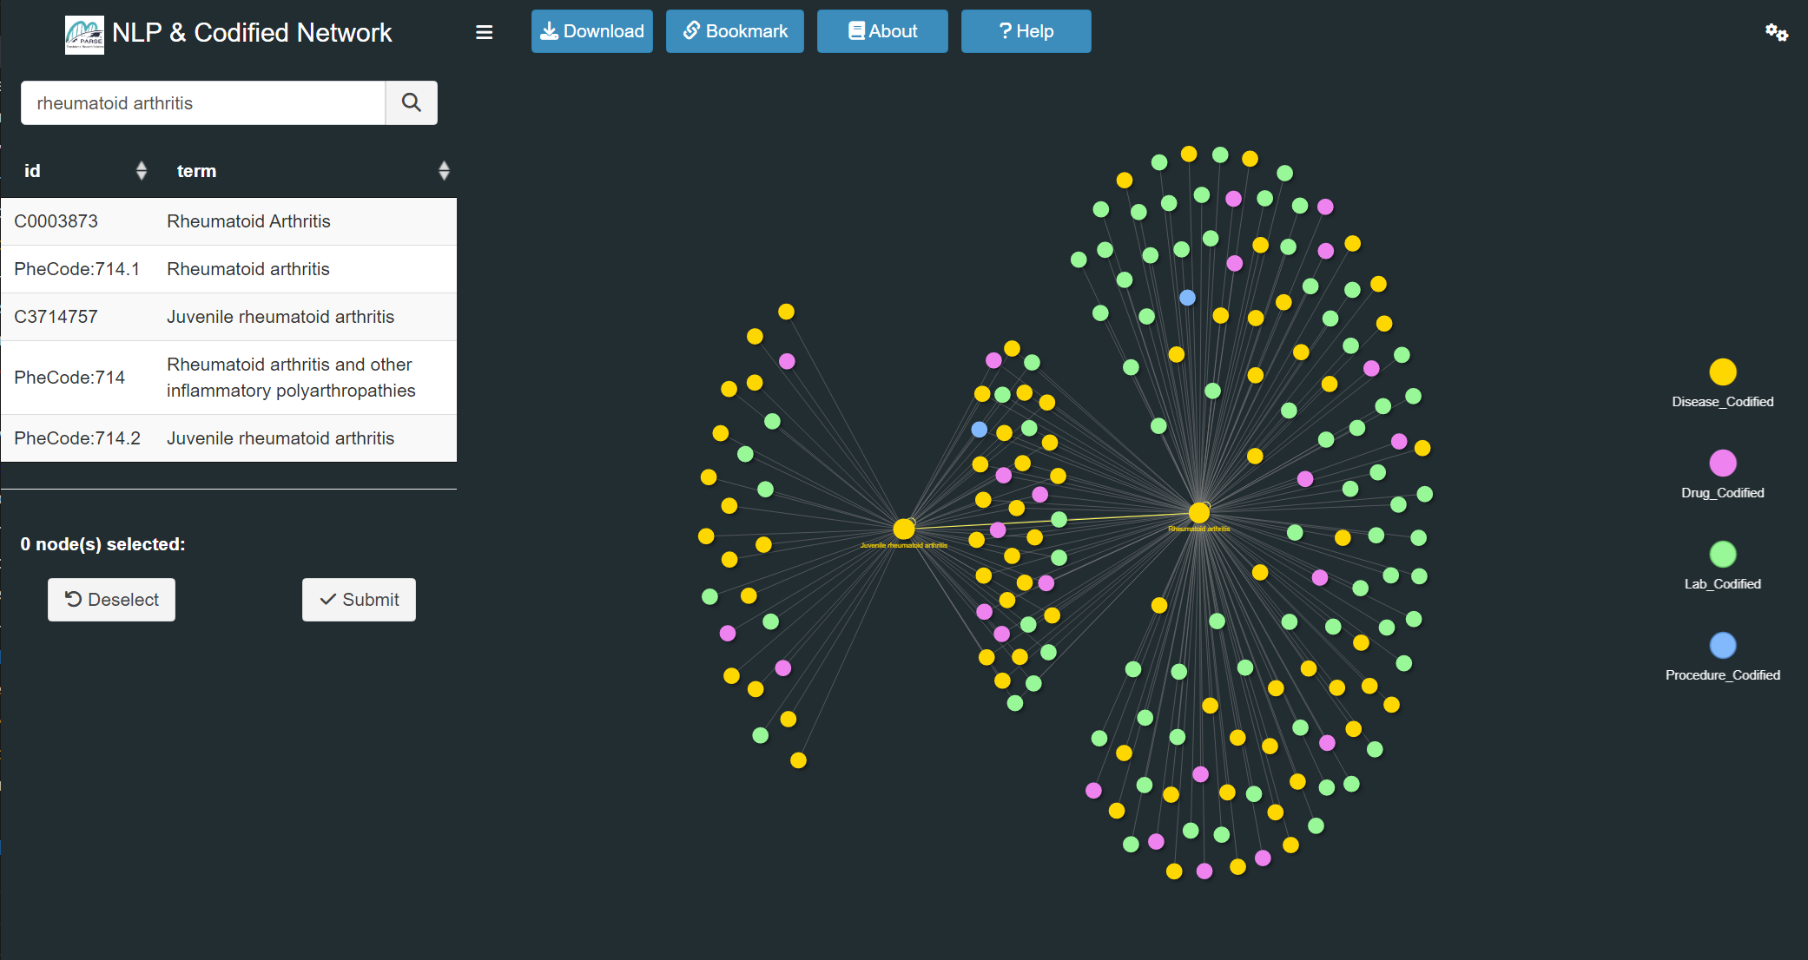Click the search magnifier icon

(411, 103)
